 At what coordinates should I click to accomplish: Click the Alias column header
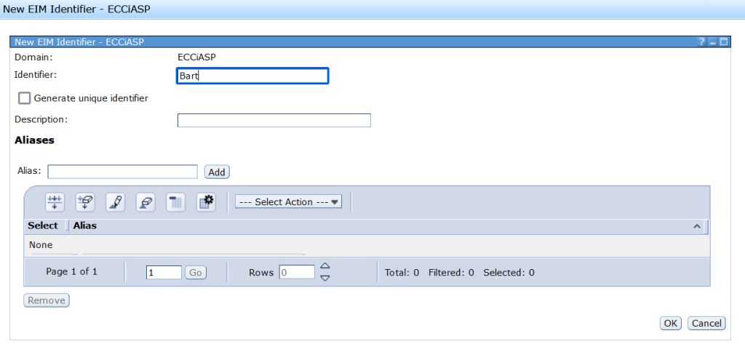pos(85,226)
